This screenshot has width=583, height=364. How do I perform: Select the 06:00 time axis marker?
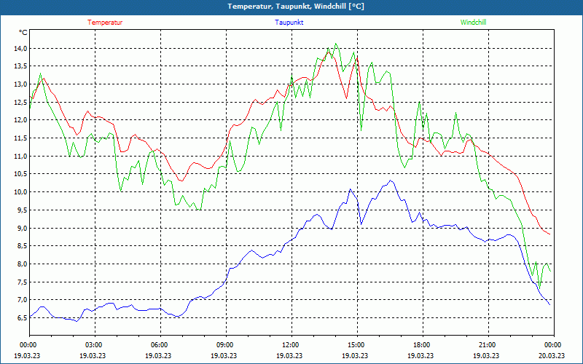coord(159,345)
